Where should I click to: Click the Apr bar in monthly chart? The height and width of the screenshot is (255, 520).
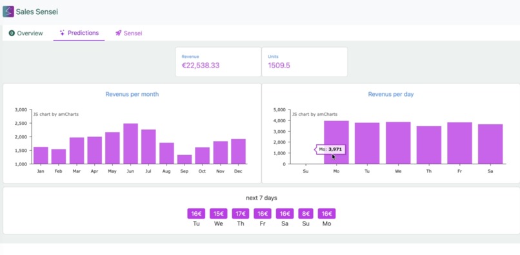tap(94, 150)
